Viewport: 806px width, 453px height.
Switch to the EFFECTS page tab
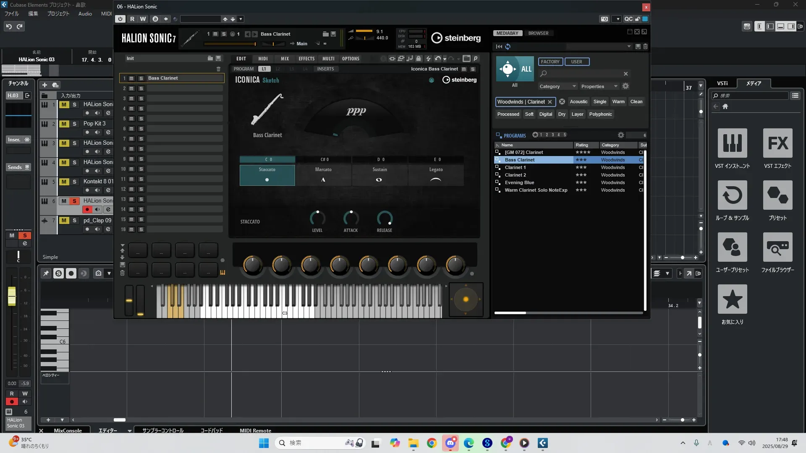(x=306, y=59)
